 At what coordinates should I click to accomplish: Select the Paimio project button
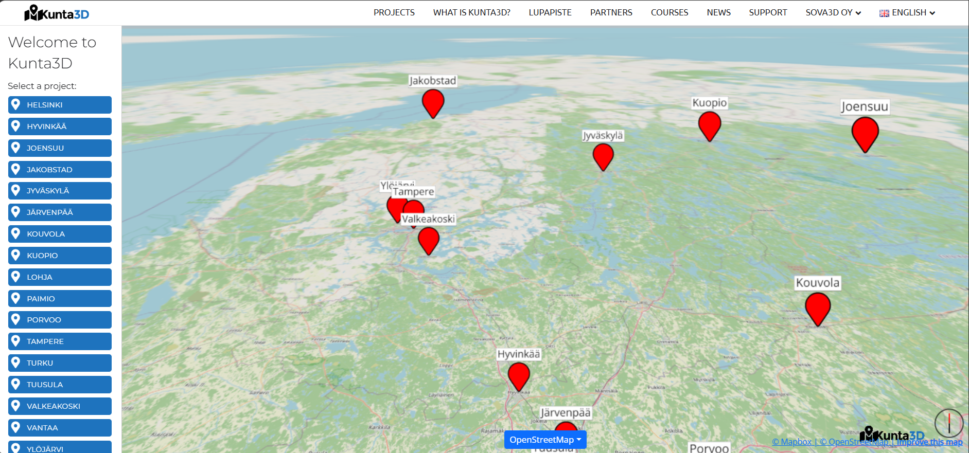pos(60,299)
